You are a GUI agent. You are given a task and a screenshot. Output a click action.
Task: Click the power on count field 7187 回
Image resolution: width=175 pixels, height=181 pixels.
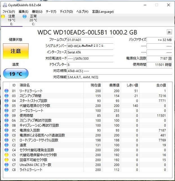click(x=160, y=59)
